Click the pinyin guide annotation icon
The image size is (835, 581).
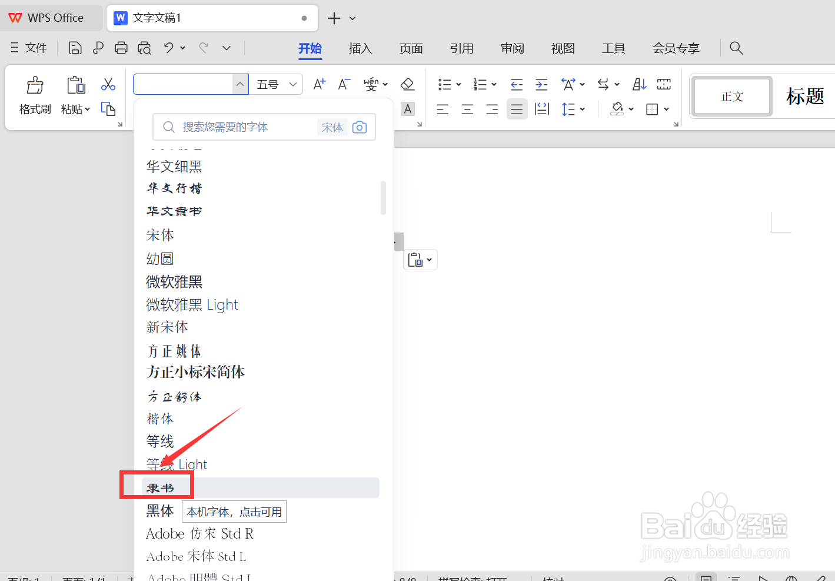click(x=371, y=84)
